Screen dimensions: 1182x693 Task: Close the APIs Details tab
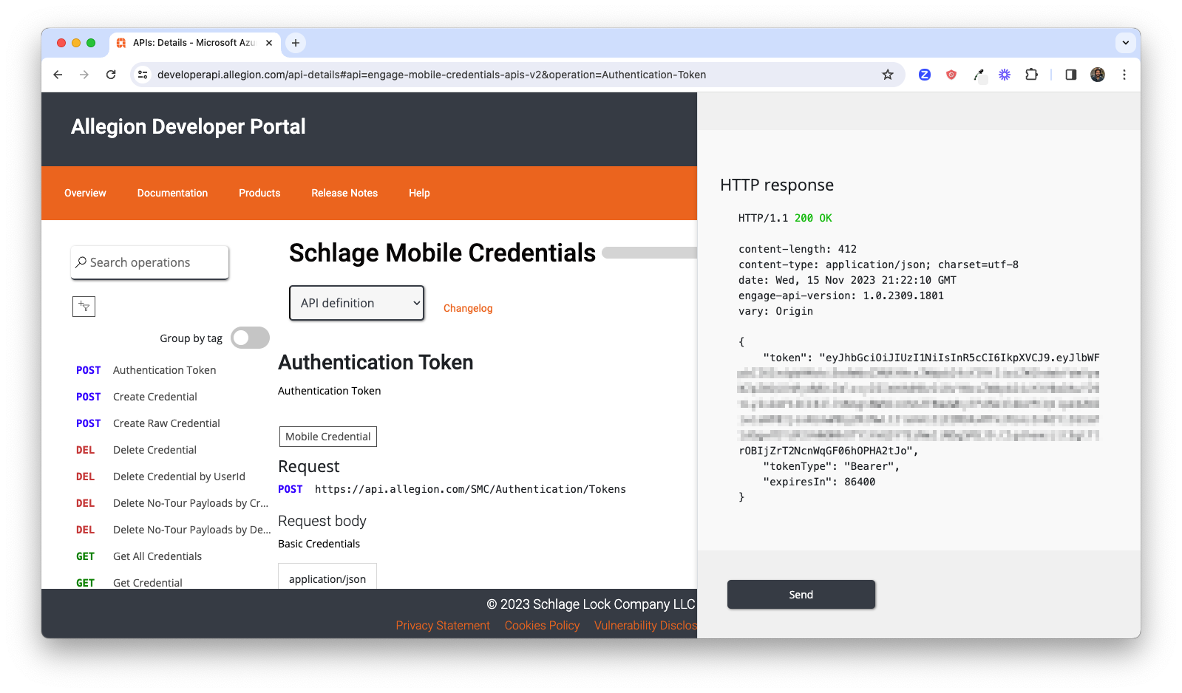269,43
